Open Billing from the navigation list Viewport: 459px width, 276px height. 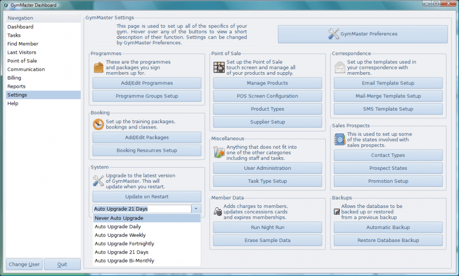point(14,78)
